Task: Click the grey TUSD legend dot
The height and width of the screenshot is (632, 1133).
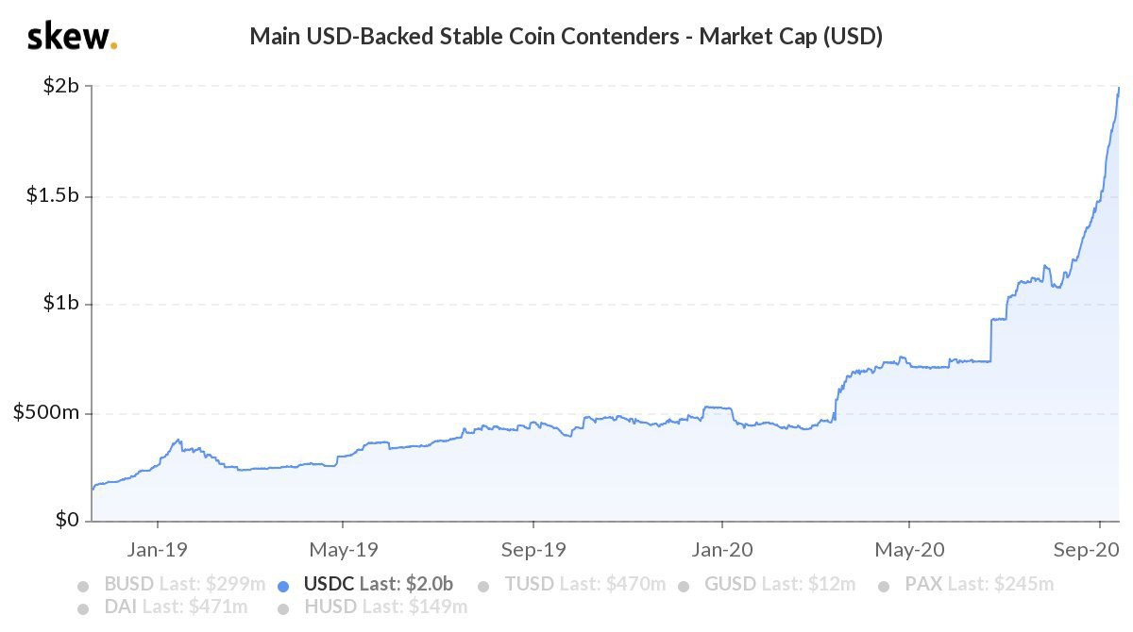Action: point(484,586)
